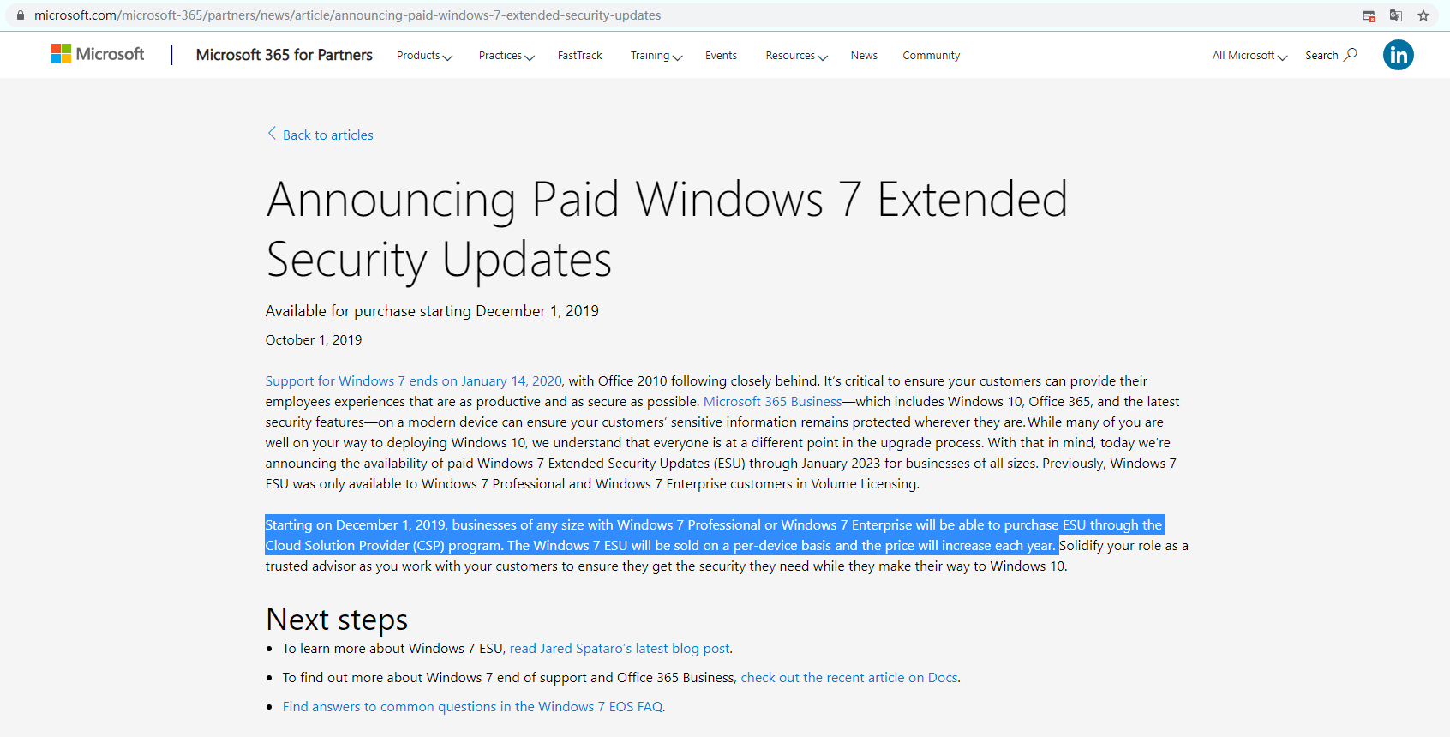Click the lock site info icon

click(x=21, y=15)
